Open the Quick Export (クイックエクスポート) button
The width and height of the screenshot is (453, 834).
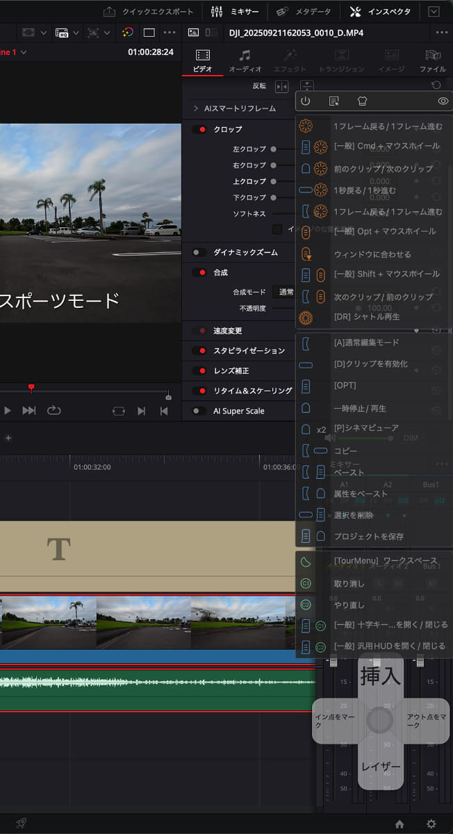148,12
